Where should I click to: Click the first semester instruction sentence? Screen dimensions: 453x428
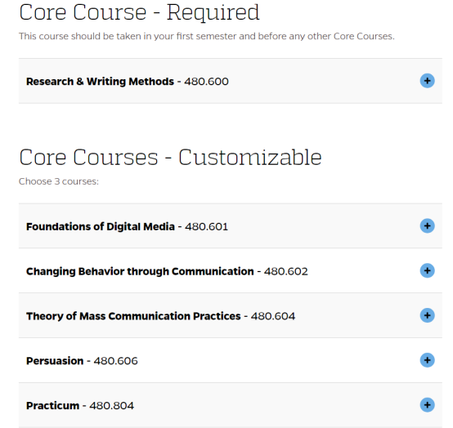click(207, 37)
